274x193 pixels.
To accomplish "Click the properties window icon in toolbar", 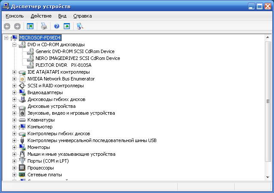I will pyautogui.click(x=67, y=26).
